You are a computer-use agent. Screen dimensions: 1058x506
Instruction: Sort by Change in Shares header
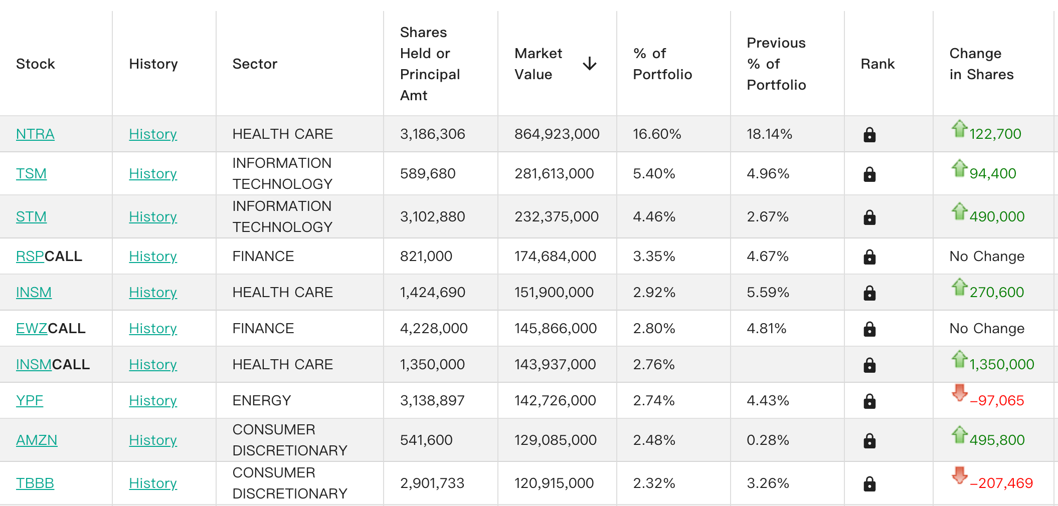click(x=981, y=64)
